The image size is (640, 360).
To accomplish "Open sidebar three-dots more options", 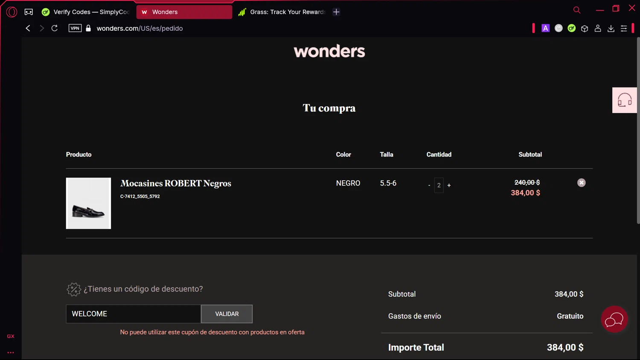I will 11,353.
